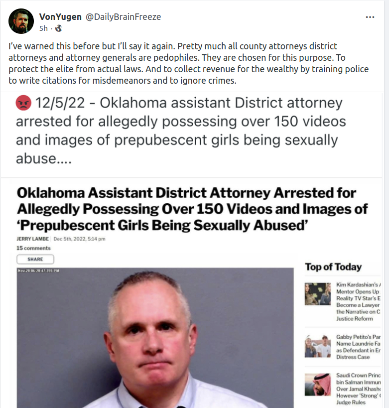Click the Top of Today heading

333,267
